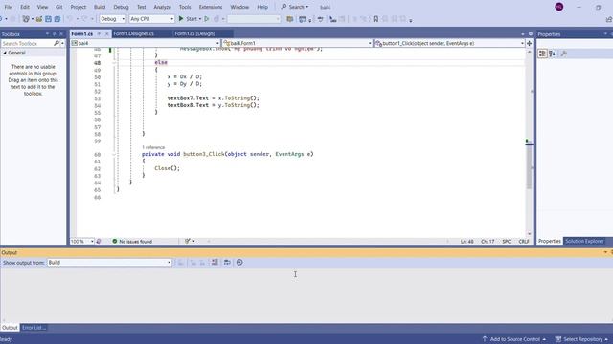Click the Search button in menu bar
The height and width of the screenshot is (344, 613).
click(295, 7)
